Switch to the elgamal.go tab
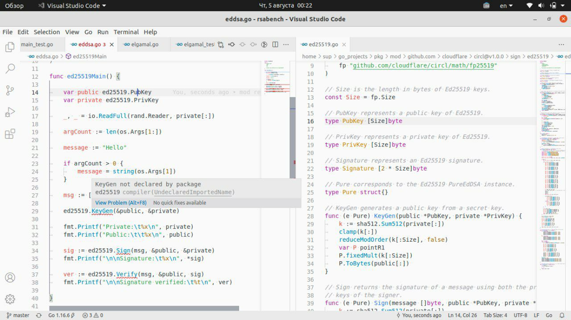Viewport: 571px width, 320px height. coord(141,45)
